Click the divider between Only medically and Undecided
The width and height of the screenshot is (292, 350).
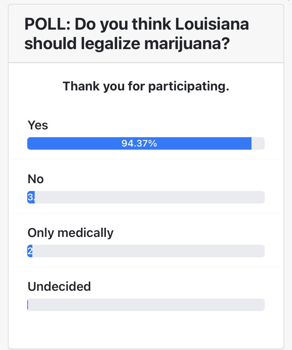point(146,267)
